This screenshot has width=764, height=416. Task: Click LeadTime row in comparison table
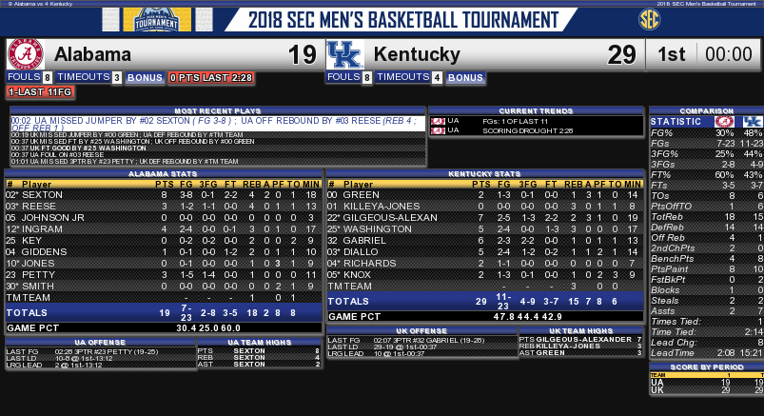click(707, 352)
